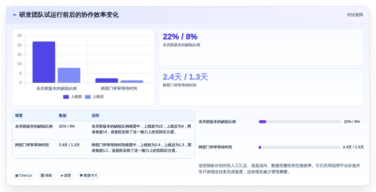Select table cell 未关联版本的缺陷比例
Image resolution: width=376 pixels, height=192 pixels.
tap(34, 126)
